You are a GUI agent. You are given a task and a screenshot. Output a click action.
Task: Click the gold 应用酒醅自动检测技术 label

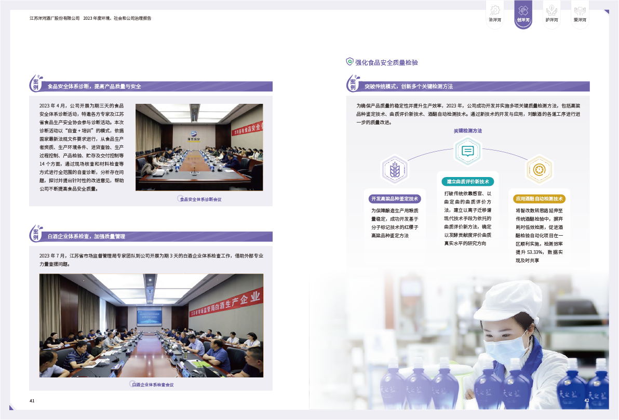539,199
